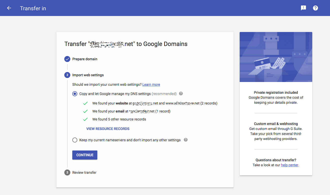The image size is (330, 195).
Task: Click the Private registration included heading
Action: click(x=276, y=92)
